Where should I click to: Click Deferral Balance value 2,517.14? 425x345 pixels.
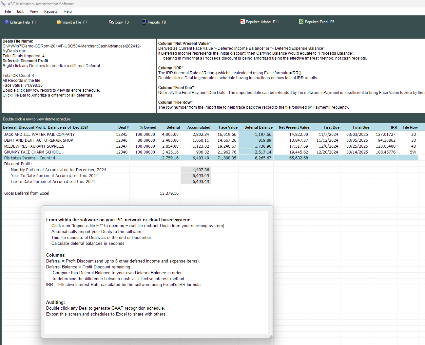[x=256, y=152]
